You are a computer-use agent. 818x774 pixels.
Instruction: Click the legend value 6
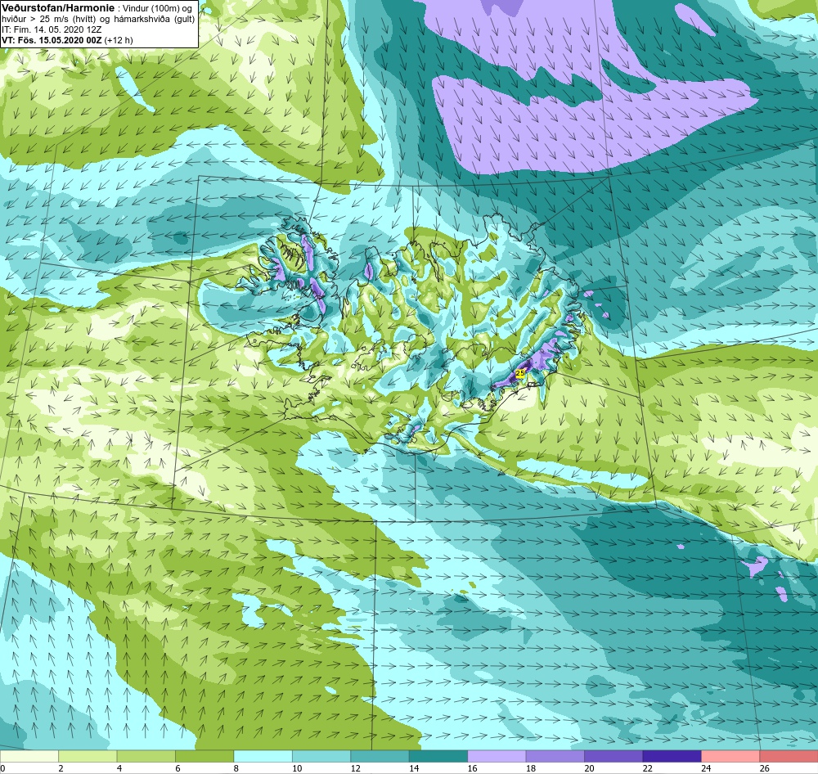coord(178,768)
